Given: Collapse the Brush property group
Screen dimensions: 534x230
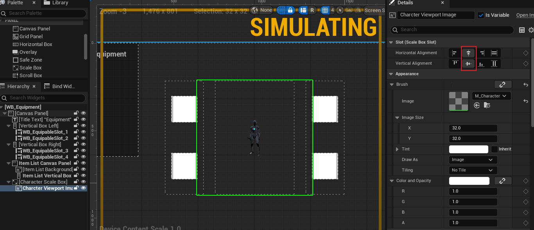Looking at the screenshot, I should click(392, 85).
